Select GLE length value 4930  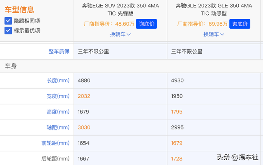click(x=177, y=81)
